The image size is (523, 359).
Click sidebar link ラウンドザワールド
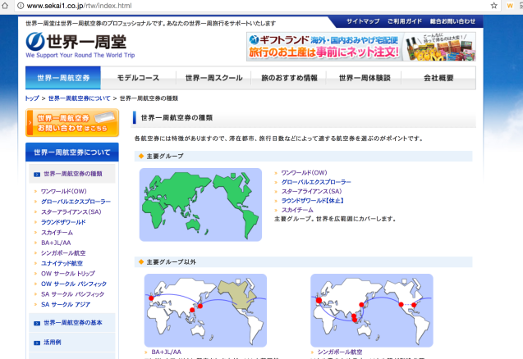63,222
